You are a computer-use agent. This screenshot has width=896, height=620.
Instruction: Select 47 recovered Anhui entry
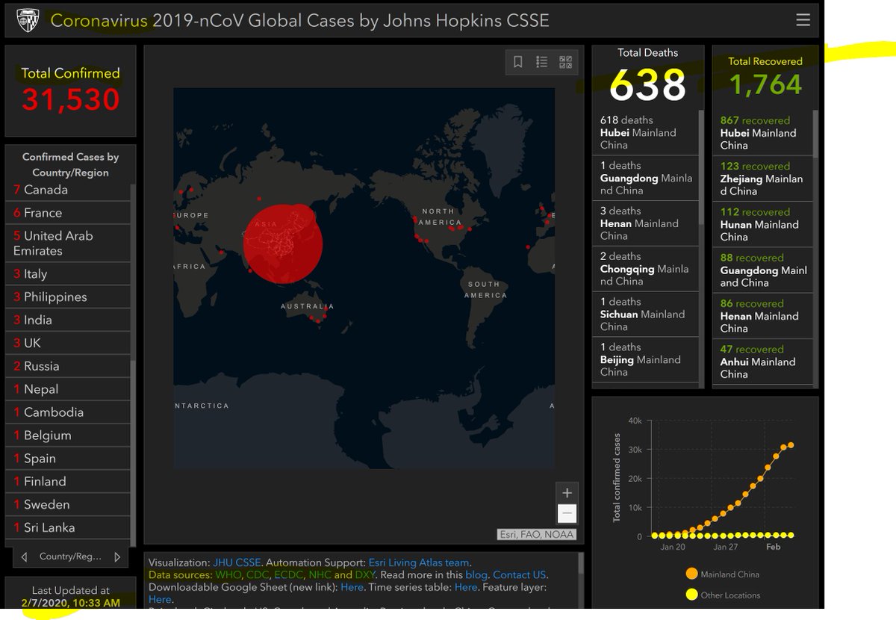(x=762, y=362)
